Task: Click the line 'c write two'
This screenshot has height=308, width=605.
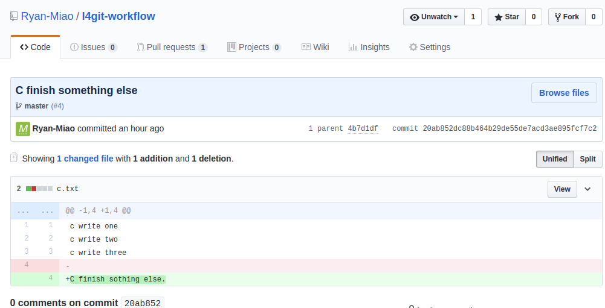Action: pos(94,239)
